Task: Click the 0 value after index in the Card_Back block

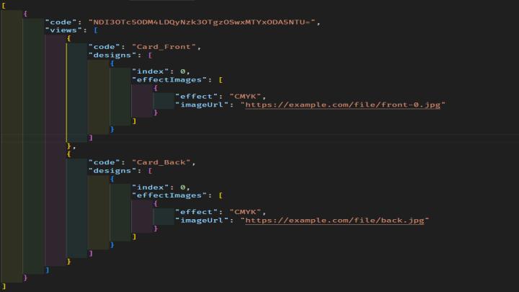Action: tap(182, 187)
